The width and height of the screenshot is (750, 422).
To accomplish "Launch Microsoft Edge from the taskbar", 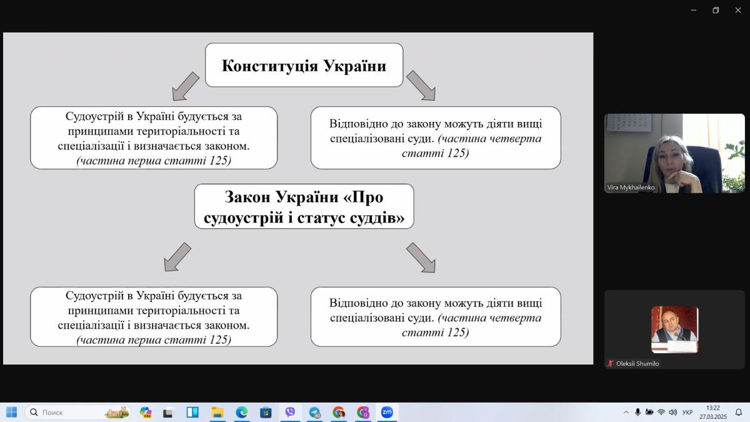I will pos(241,412).
